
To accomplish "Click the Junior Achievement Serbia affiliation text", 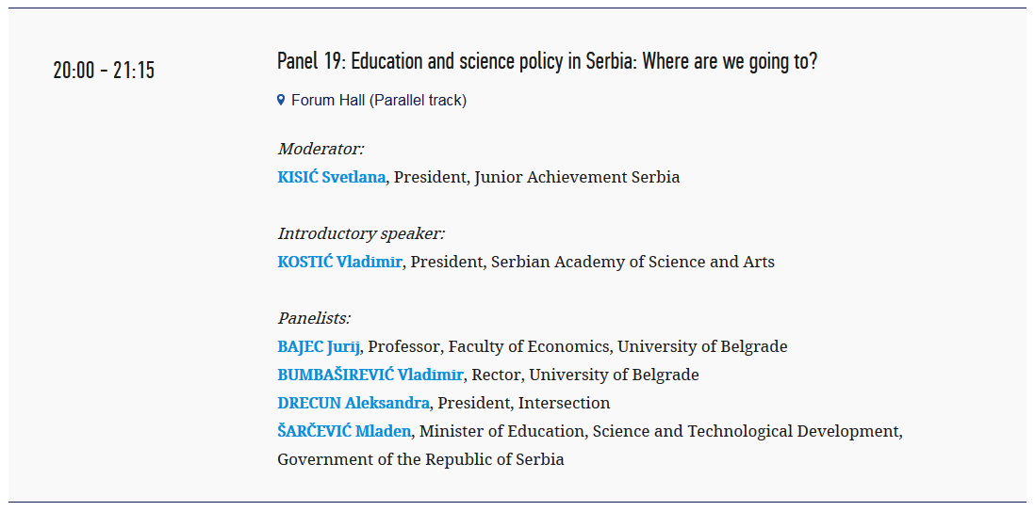I will (x=577, y=177).
